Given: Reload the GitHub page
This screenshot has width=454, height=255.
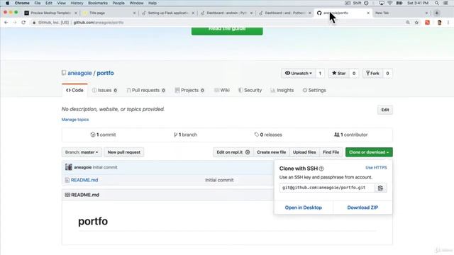Looking at the screenshot, I should click(x=23, y=23).
